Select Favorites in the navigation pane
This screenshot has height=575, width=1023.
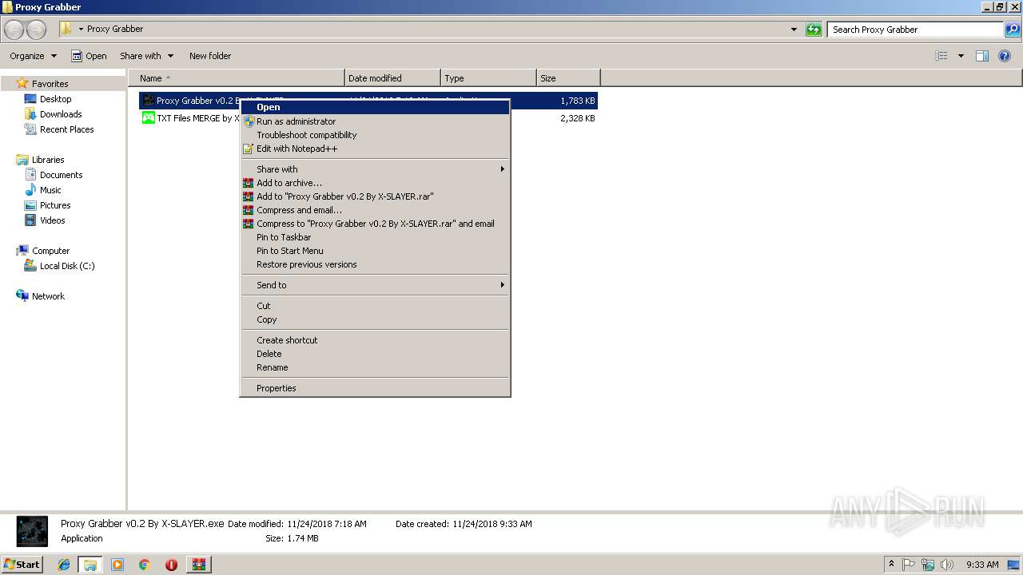pyautogui.click(x=50, y=84)
